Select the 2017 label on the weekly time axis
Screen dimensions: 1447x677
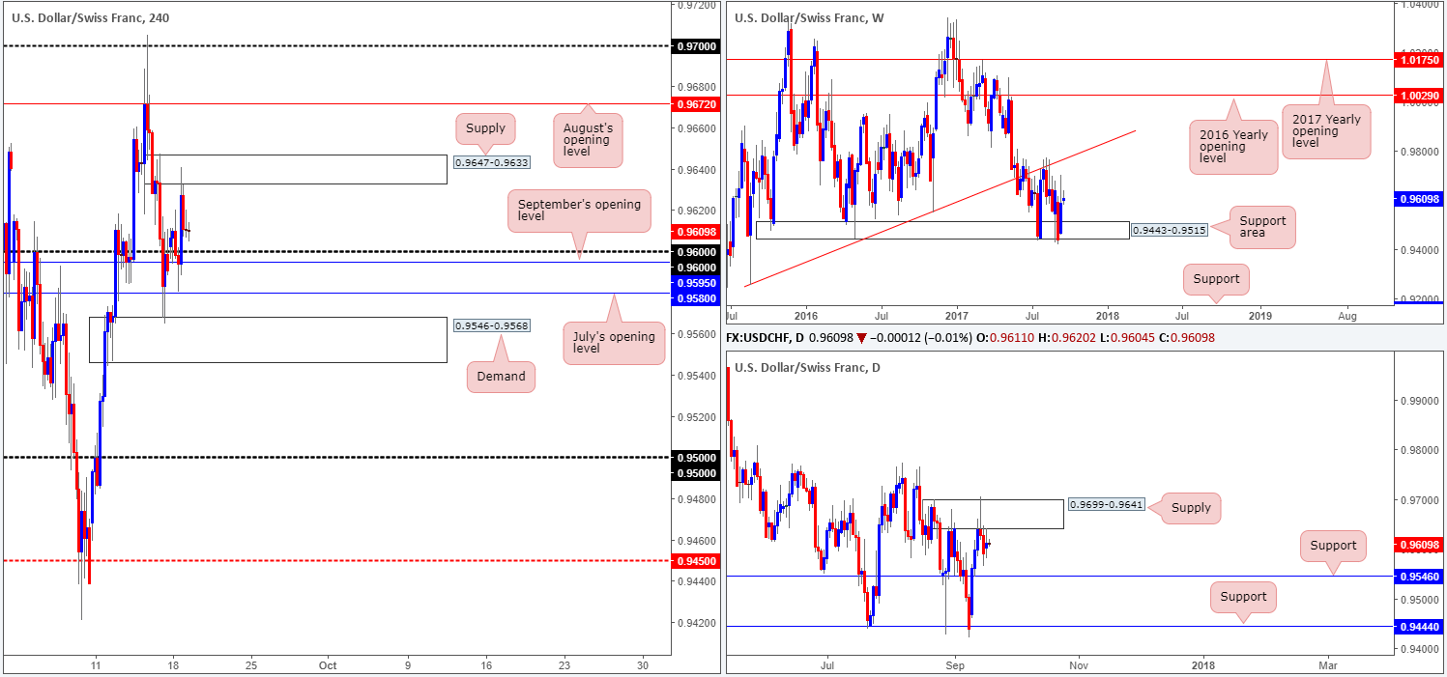957,316
